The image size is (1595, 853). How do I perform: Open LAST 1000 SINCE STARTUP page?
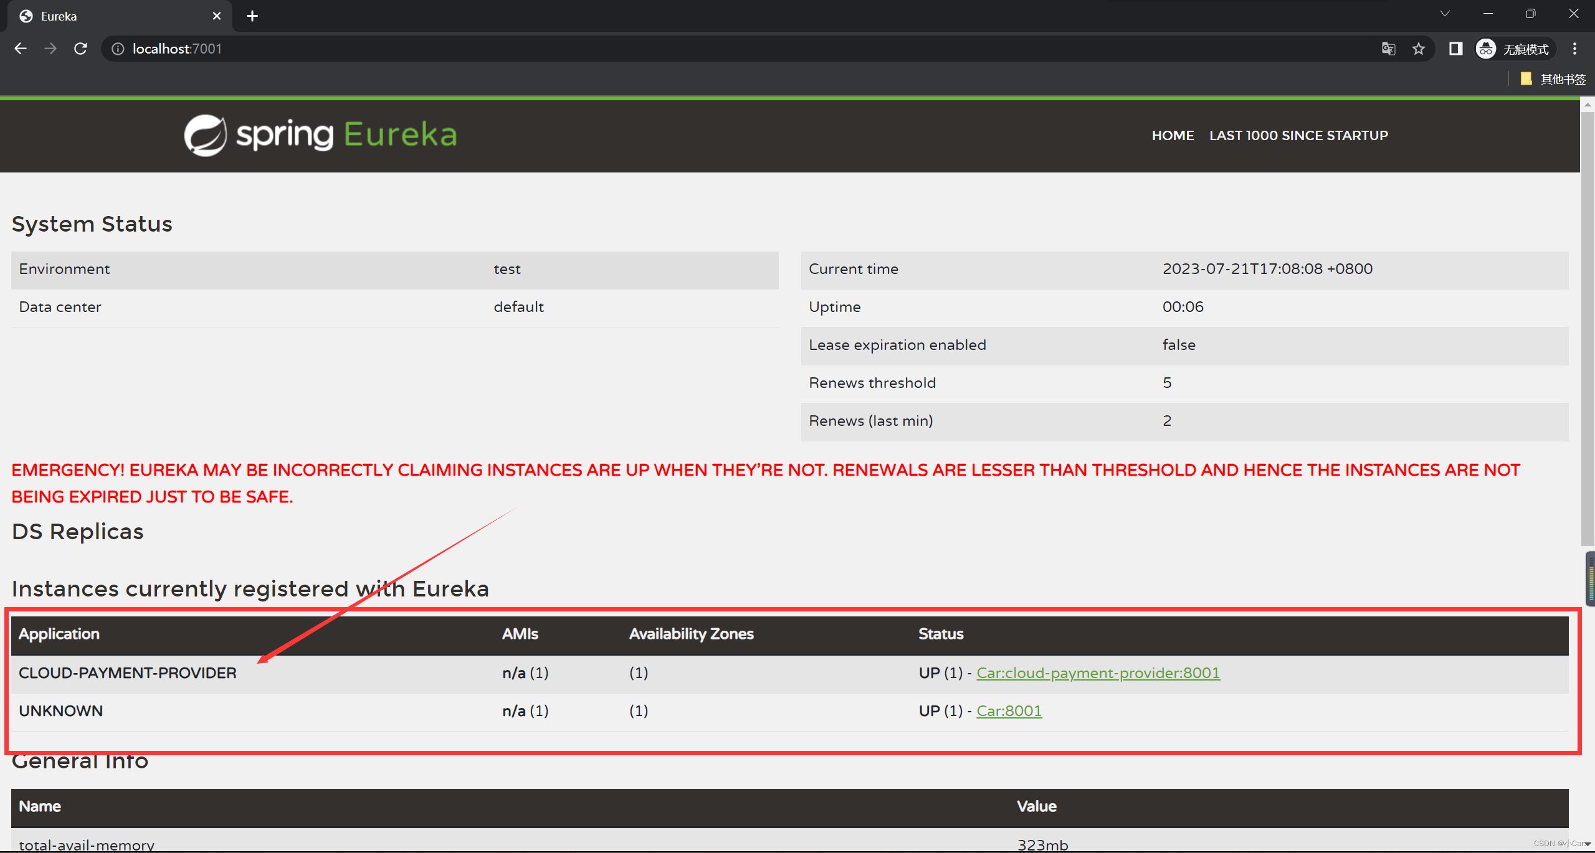[1298, 135]
